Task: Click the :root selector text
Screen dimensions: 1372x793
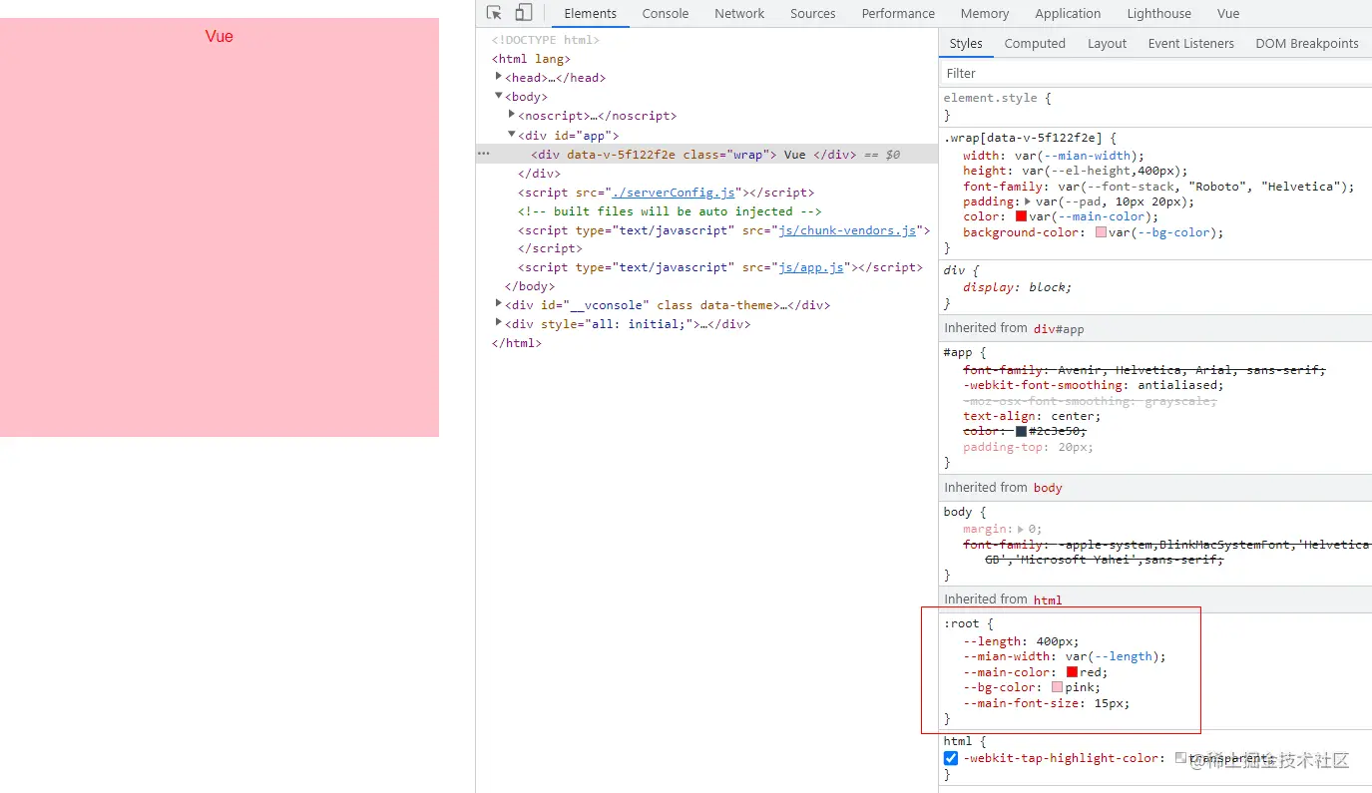Action: (961, 623)
